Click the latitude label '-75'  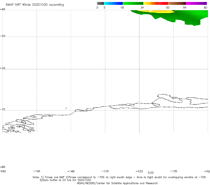[3, 110]
